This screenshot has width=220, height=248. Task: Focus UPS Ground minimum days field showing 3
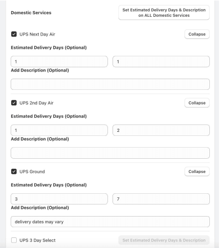tap(59, 199)
